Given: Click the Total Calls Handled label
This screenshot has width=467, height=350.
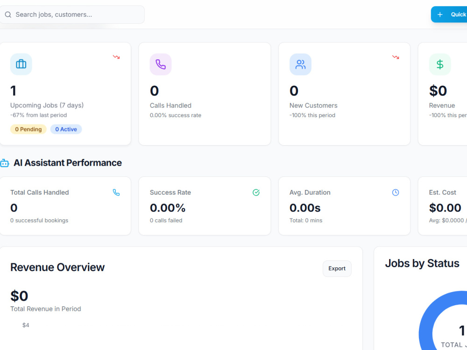Looking at the screenshot, I should coord(40,193).
